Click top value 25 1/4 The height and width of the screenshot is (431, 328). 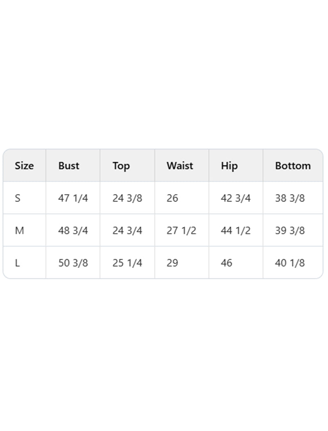pyautogui.click(x=127, y=263)
